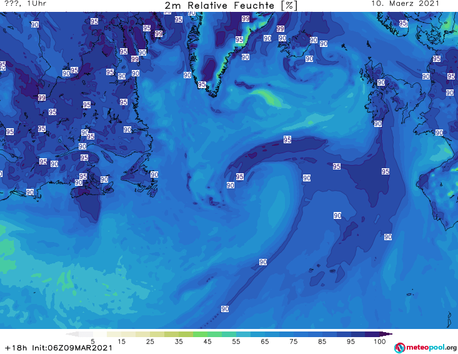Click the '???, 1Uhr' time label
The image size is (458, 354).
click(x=26, y=4)
